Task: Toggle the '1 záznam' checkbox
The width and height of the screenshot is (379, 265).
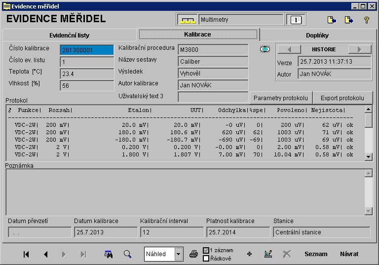Action: (x=206, y=251)
